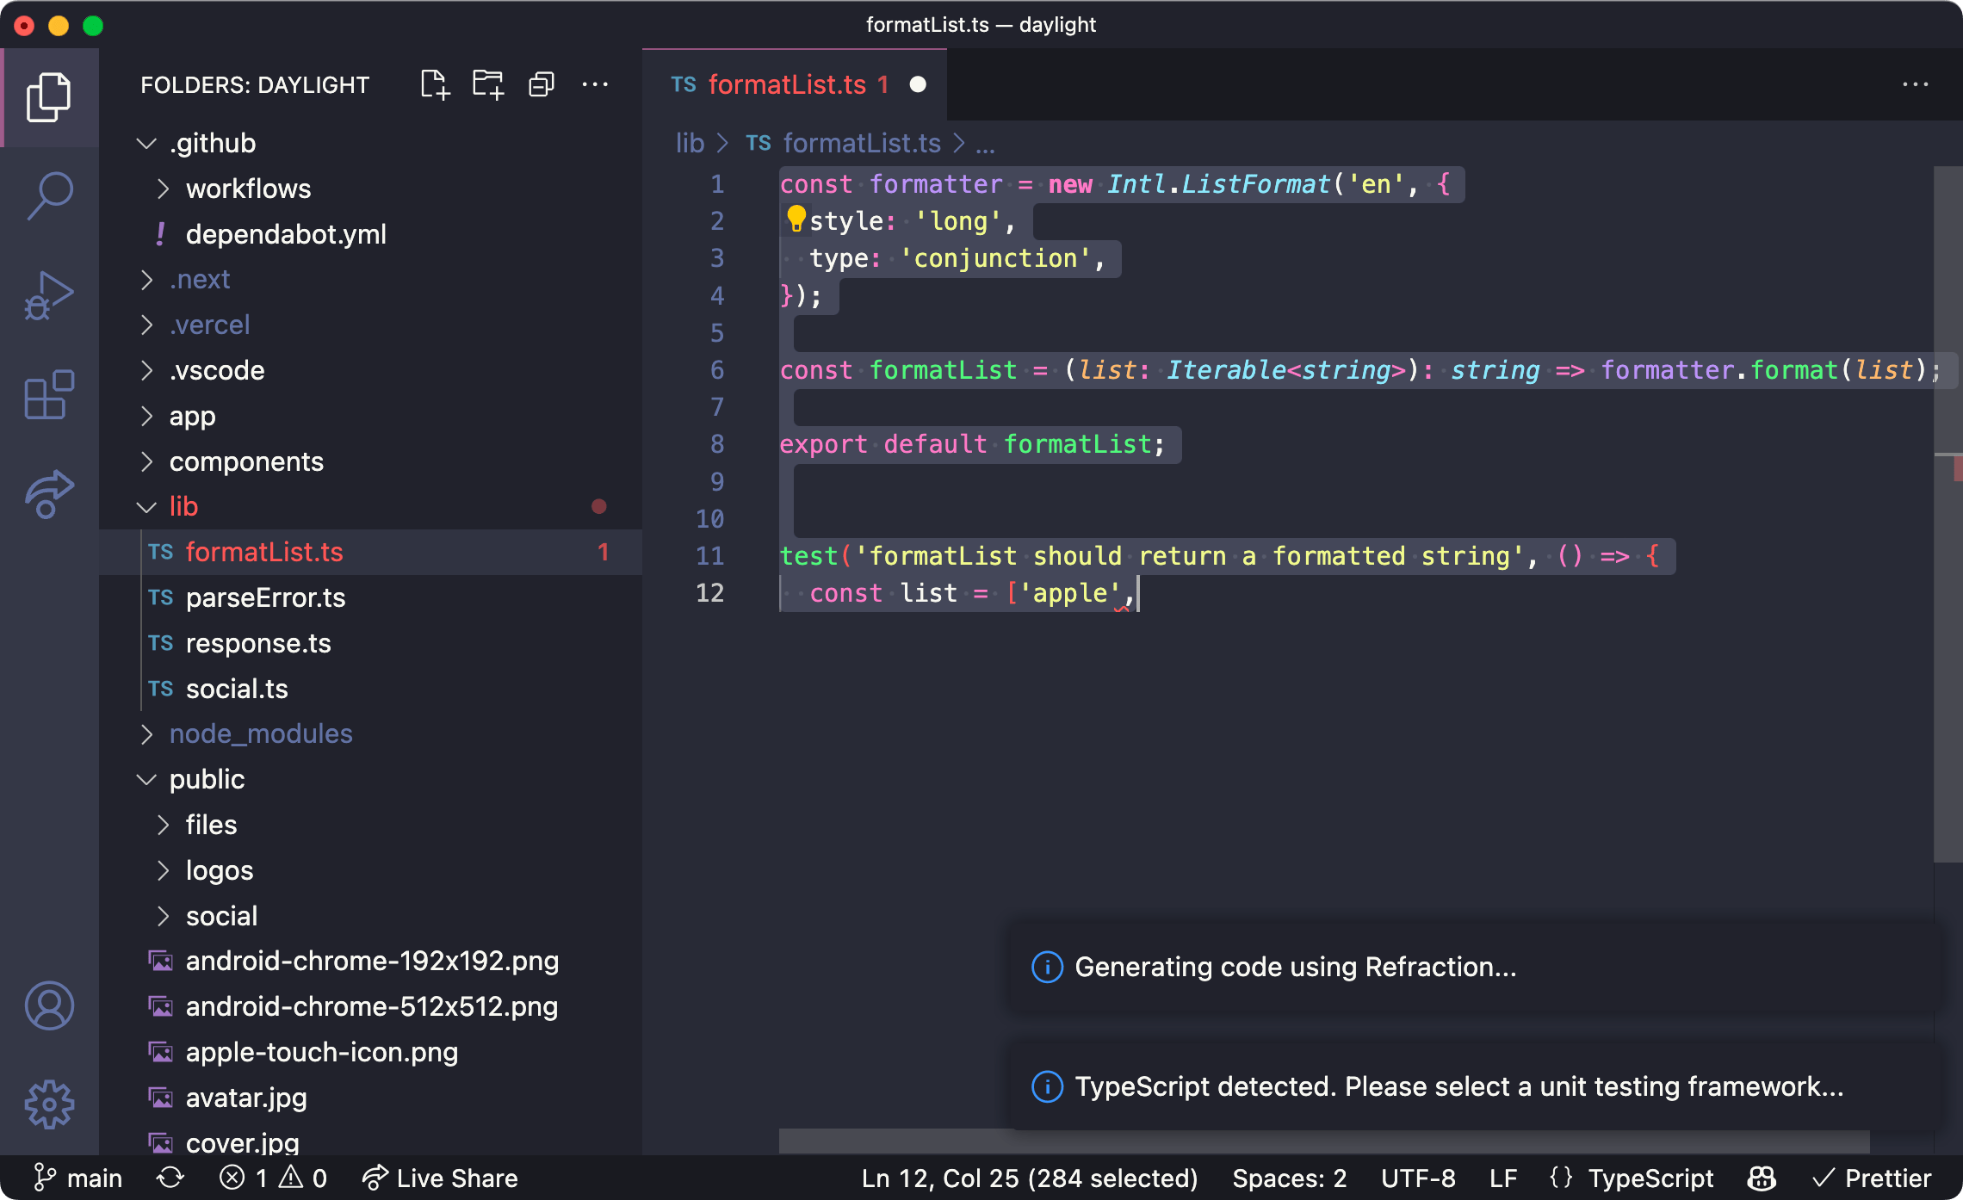Click the lightbulb code action on line 2
This screenshot has width=1963, height=1200.
(796, 220)
